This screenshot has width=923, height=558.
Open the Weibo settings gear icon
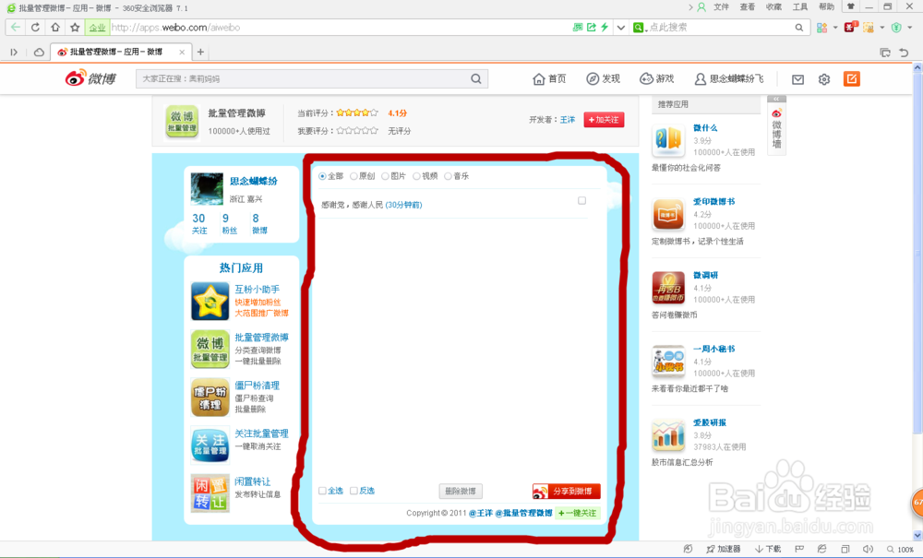(x=824, y=79)
